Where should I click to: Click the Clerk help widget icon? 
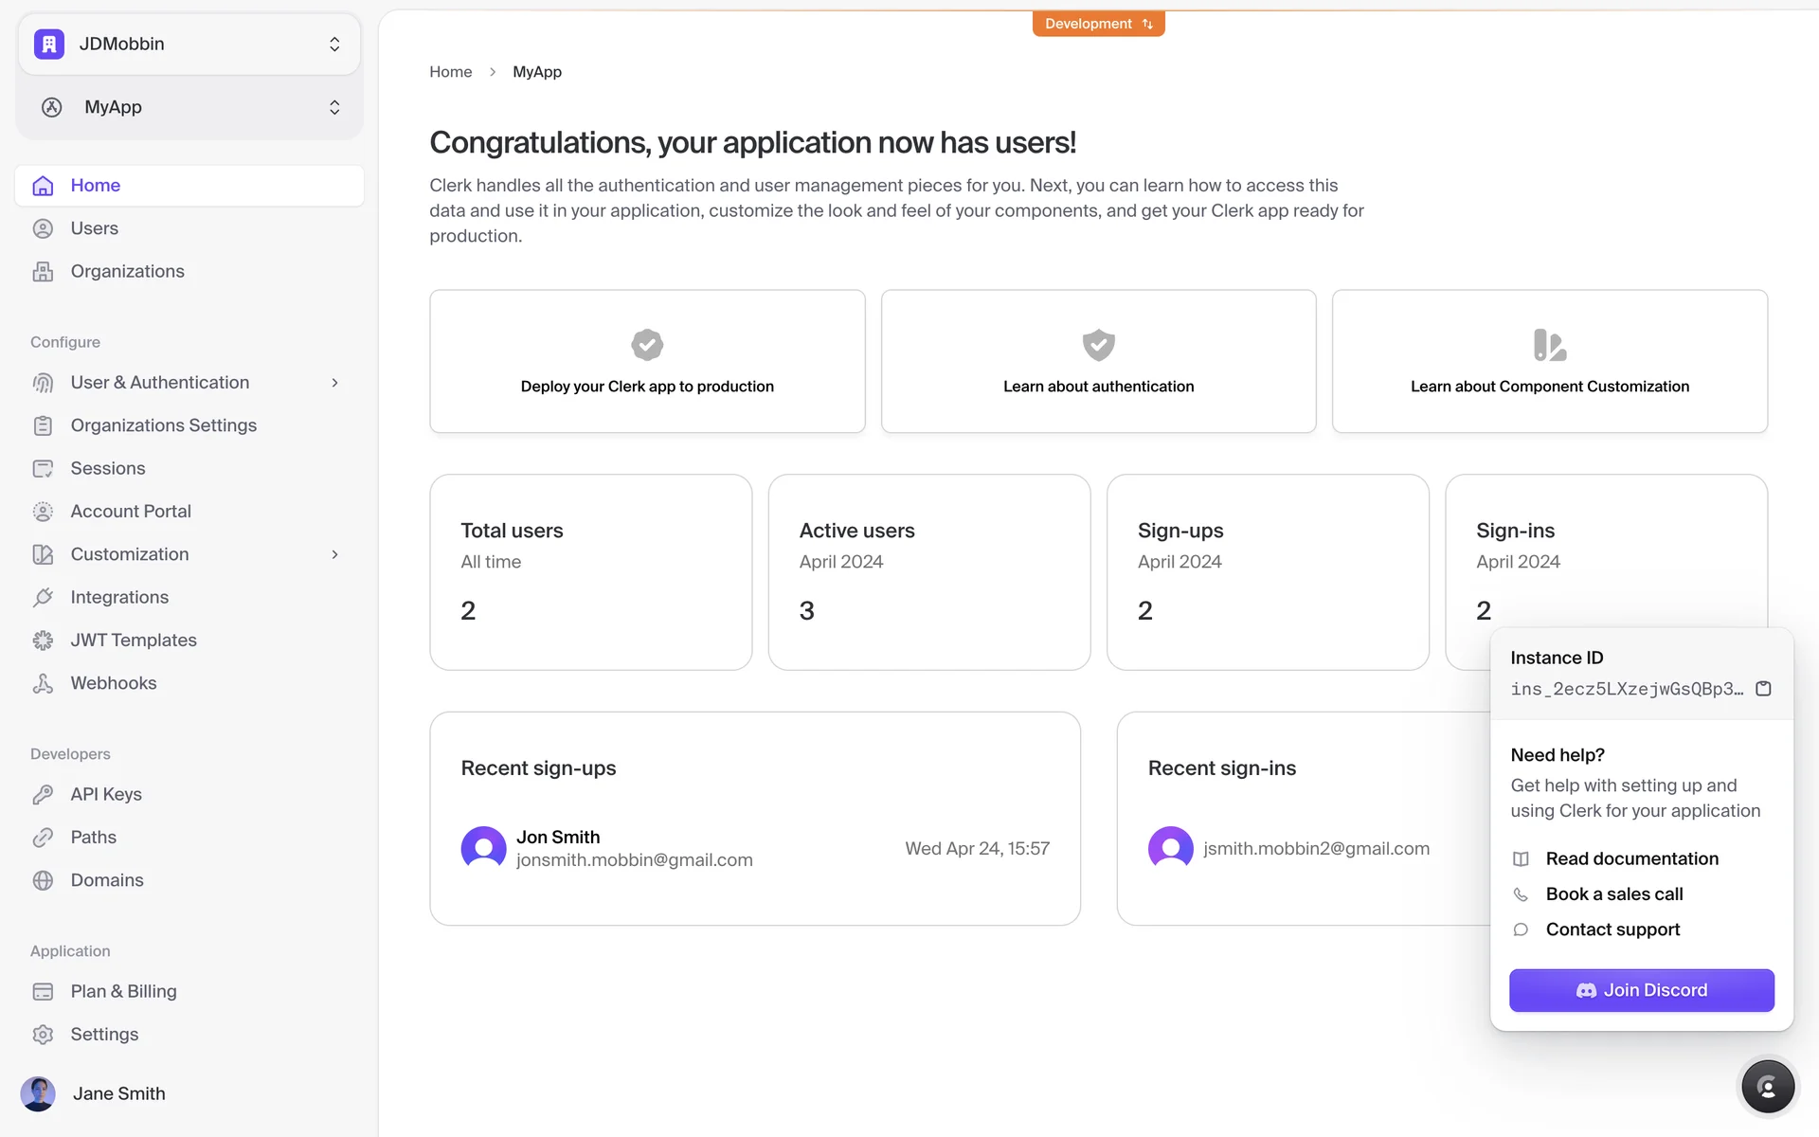click(x=1767, y=1087)
